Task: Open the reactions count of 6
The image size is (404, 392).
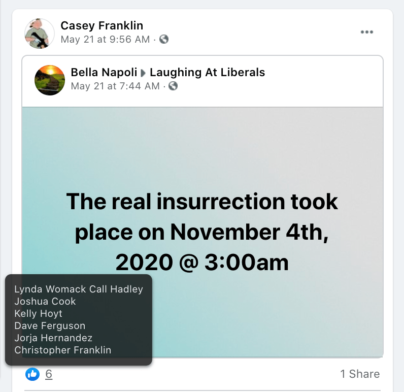Action: point(49,374)
